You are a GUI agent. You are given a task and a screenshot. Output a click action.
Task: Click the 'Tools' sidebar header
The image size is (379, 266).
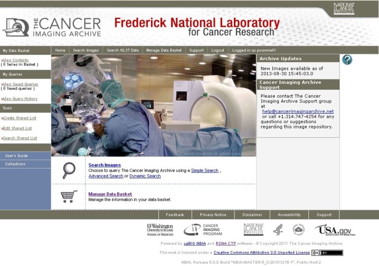pos(25,108)
